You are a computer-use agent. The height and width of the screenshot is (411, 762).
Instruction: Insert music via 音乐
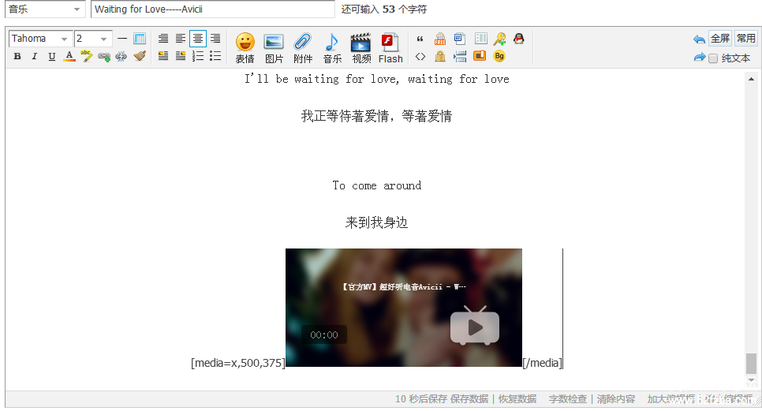332,48
